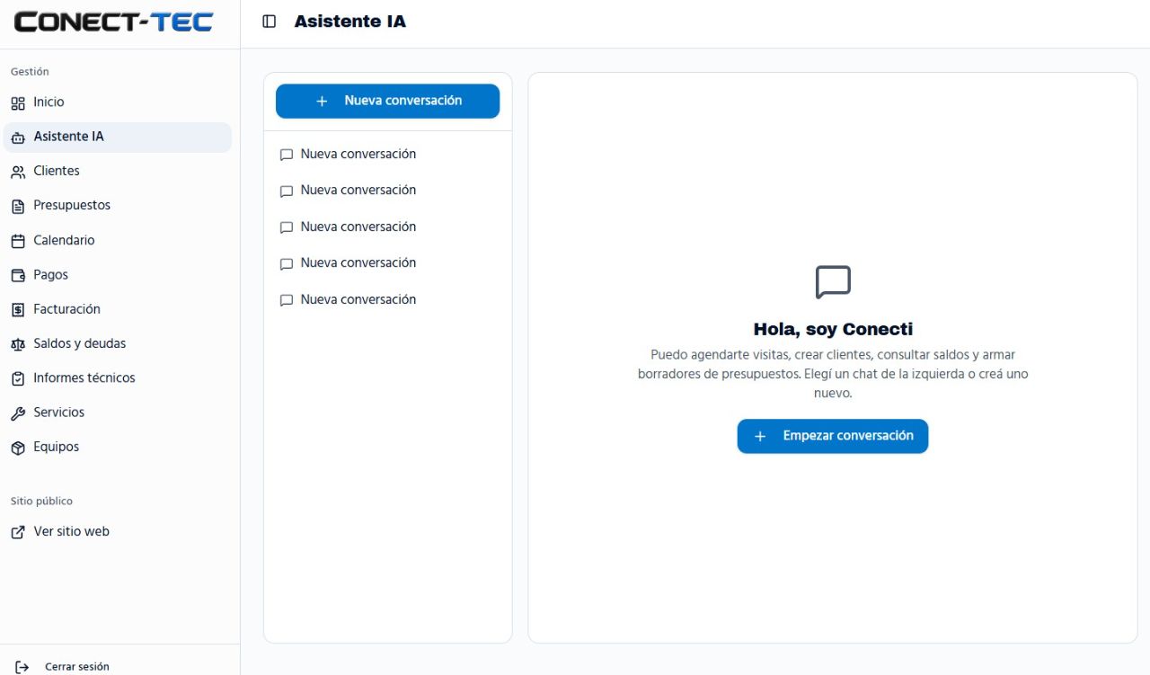Click the Clientes people icon

tap(18, 172)
